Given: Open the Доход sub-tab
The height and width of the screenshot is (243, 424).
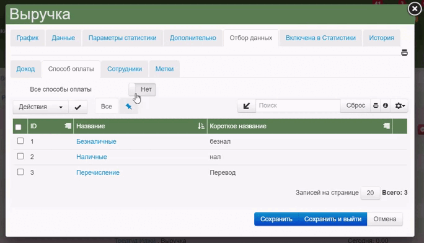Looking at the screenshot, I should (x=25, y=69).
